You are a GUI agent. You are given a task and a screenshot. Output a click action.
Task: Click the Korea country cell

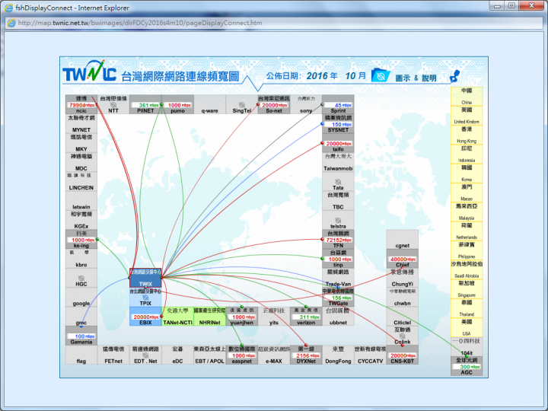point(467,173)
